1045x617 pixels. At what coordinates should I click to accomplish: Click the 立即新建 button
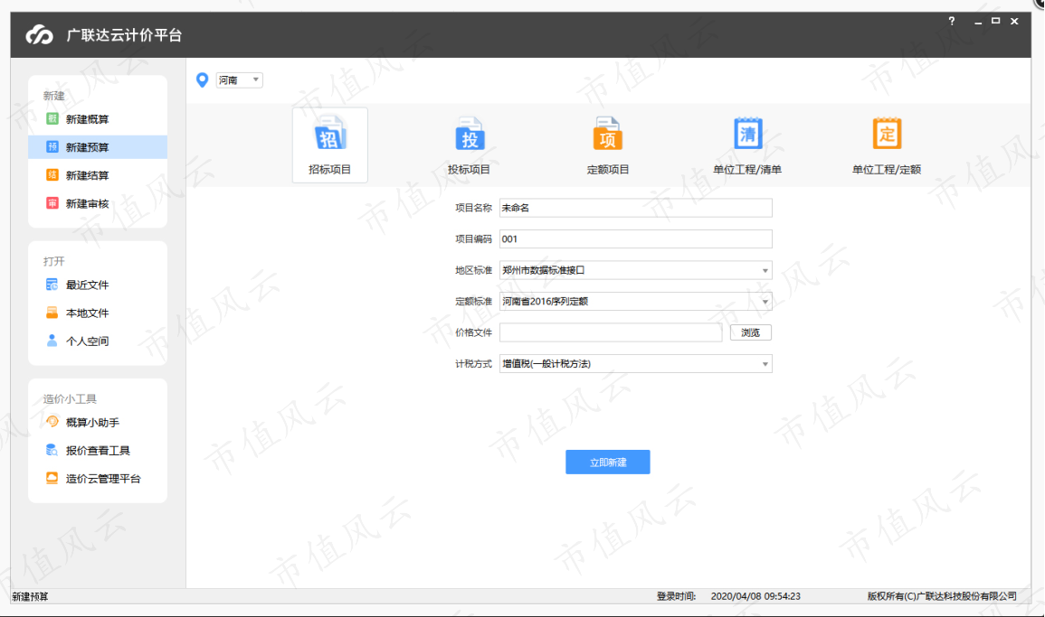pos(608,462)
